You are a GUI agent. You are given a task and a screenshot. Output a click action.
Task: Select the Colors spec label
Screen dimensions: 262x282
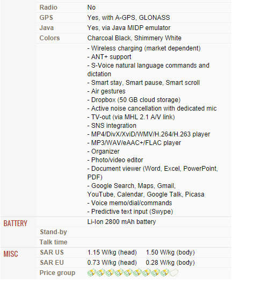click(49, 38)
